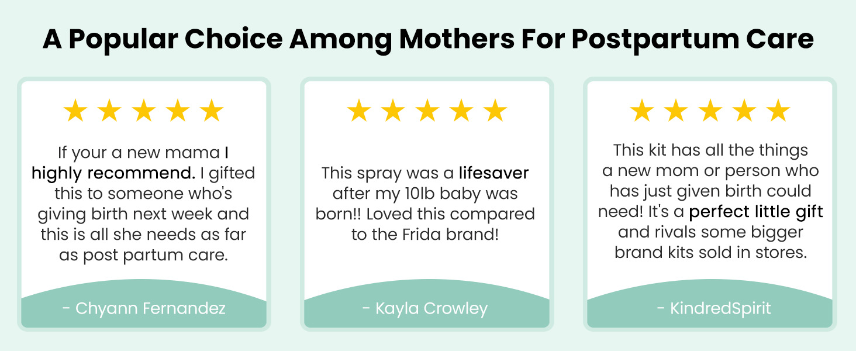Click the first star in Chyann Fernandez's review
Viewport: 856px width, 351px height.
75,111
